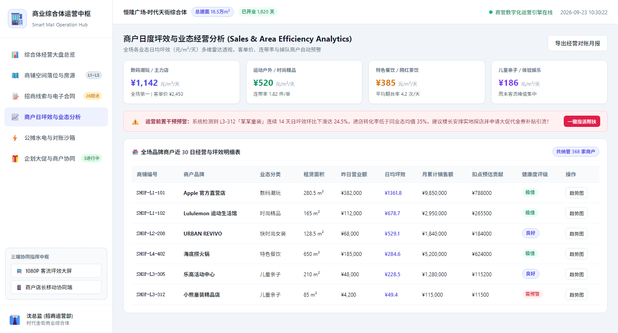
Task: Click brand name Apple 官方直营店
Action: [204, 193]
